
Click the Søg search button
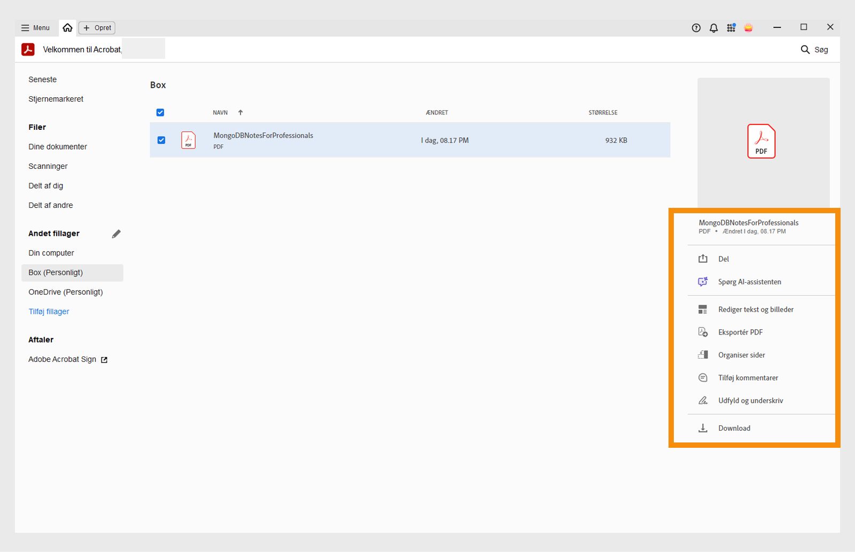pyautogui.click(x=814, y=50)
